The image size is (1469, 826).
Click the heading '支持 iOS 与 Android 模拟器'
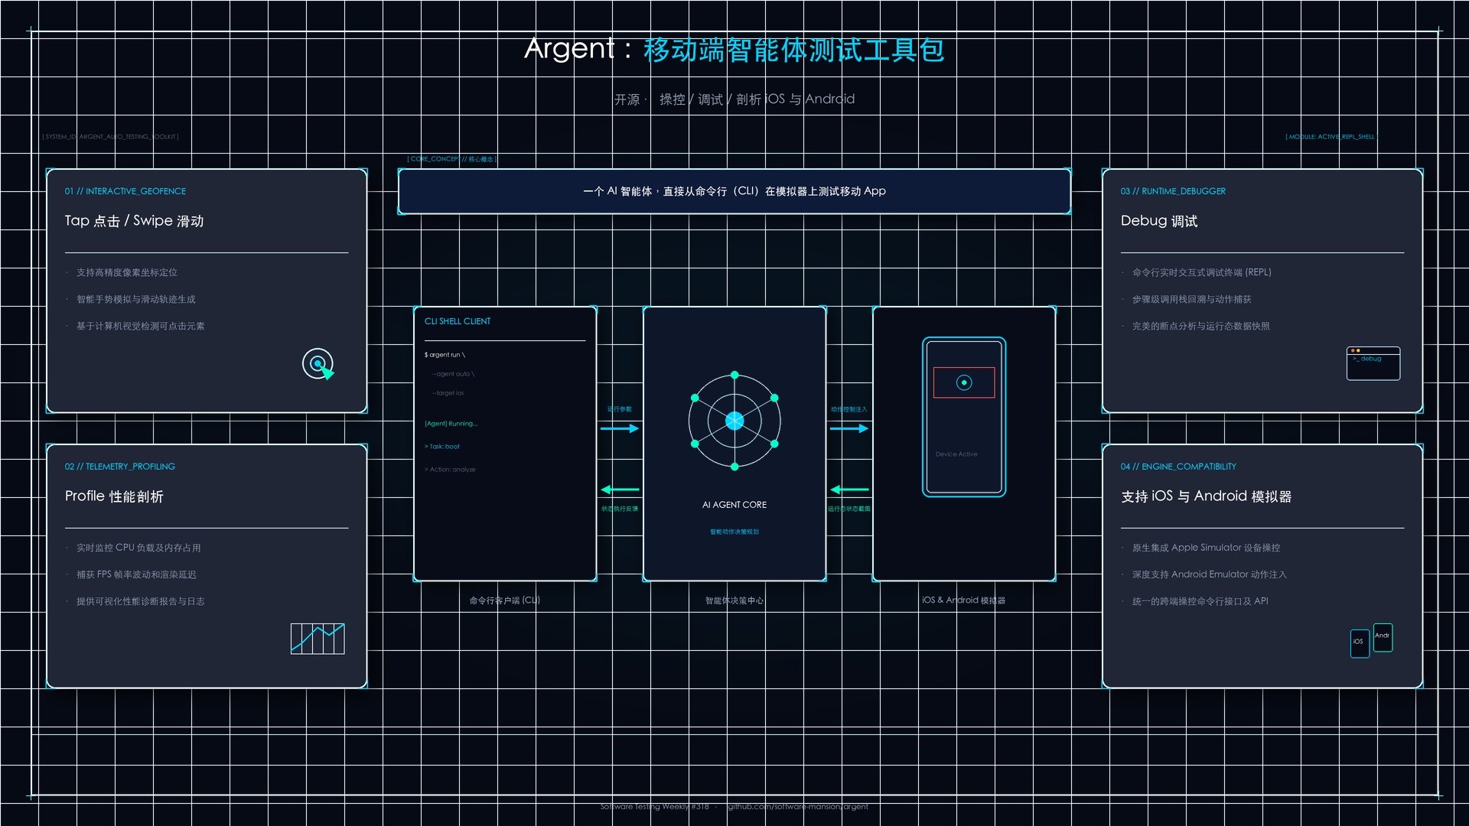(x=1207, y=496)
